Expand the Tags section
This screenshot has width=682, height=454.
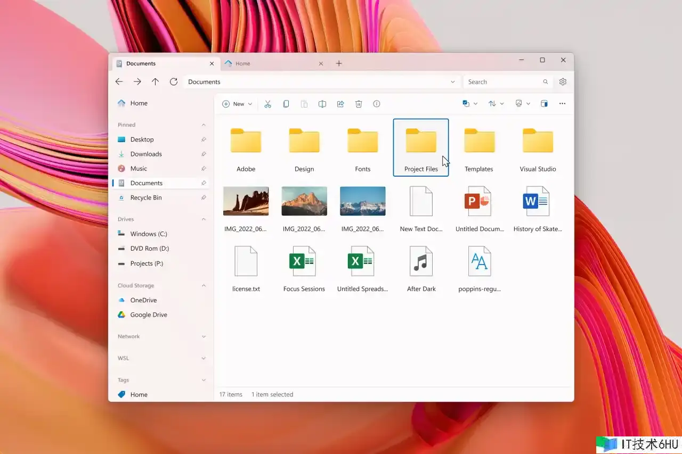(204, 381)
